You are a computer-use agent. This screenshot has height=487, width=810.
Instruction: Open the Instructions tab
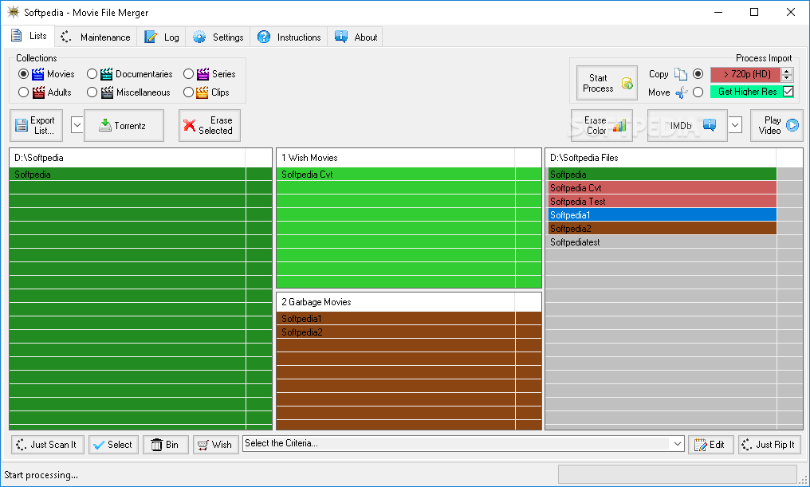pyautogui.click(x=289, y=37)
